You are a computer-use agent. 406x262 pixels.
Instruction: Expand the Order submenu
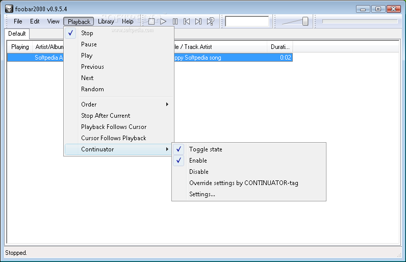click(x=119, y=104)
